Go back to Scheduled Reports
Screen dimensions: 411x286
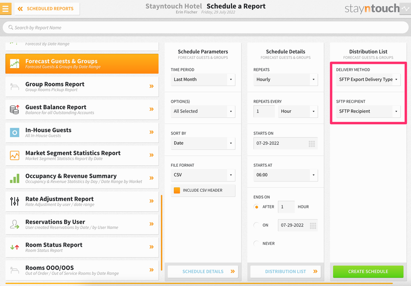(47, 8)
